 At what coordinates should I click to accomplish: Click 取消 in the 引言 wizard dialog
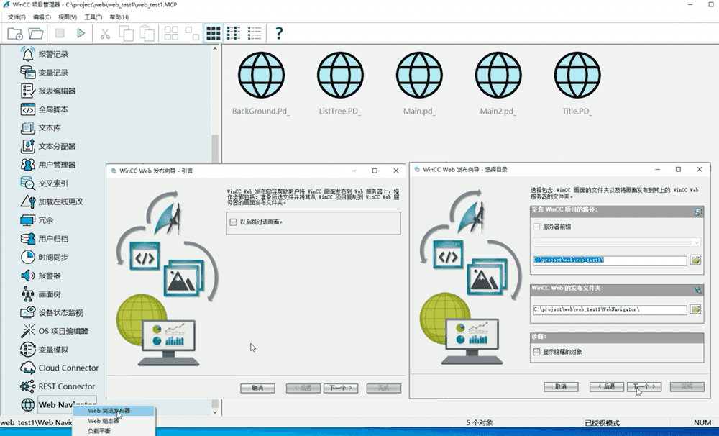coord(257,388)
